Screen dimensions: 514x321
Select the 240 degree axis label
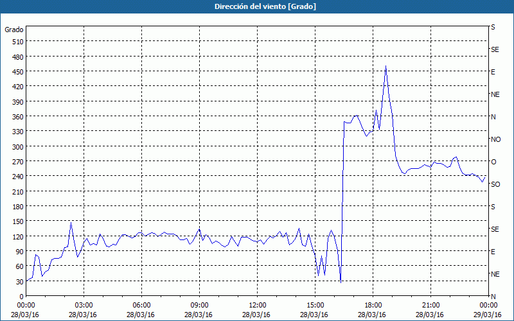click(19, 176)
